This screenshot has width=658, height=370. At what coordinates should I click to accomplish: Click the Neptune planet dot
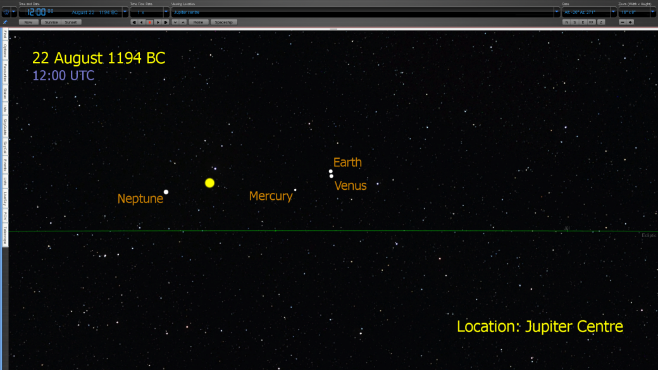click(166, 192)
